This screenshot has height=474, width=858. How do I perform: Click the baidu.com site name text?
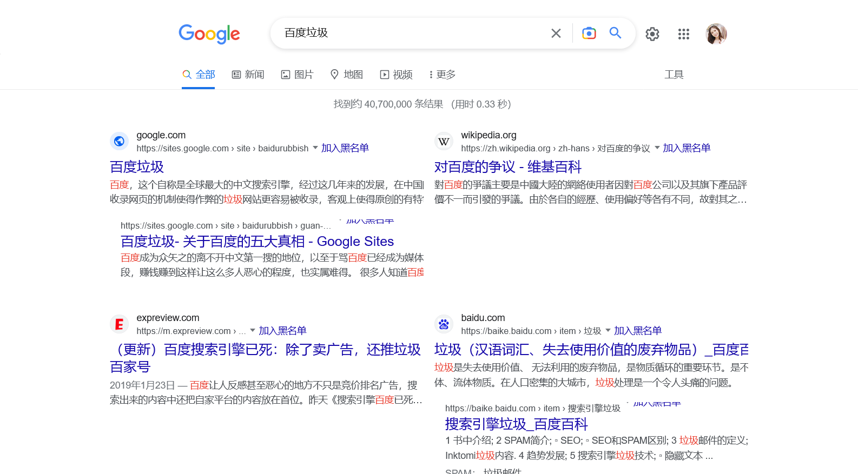[x=483, y=318]
